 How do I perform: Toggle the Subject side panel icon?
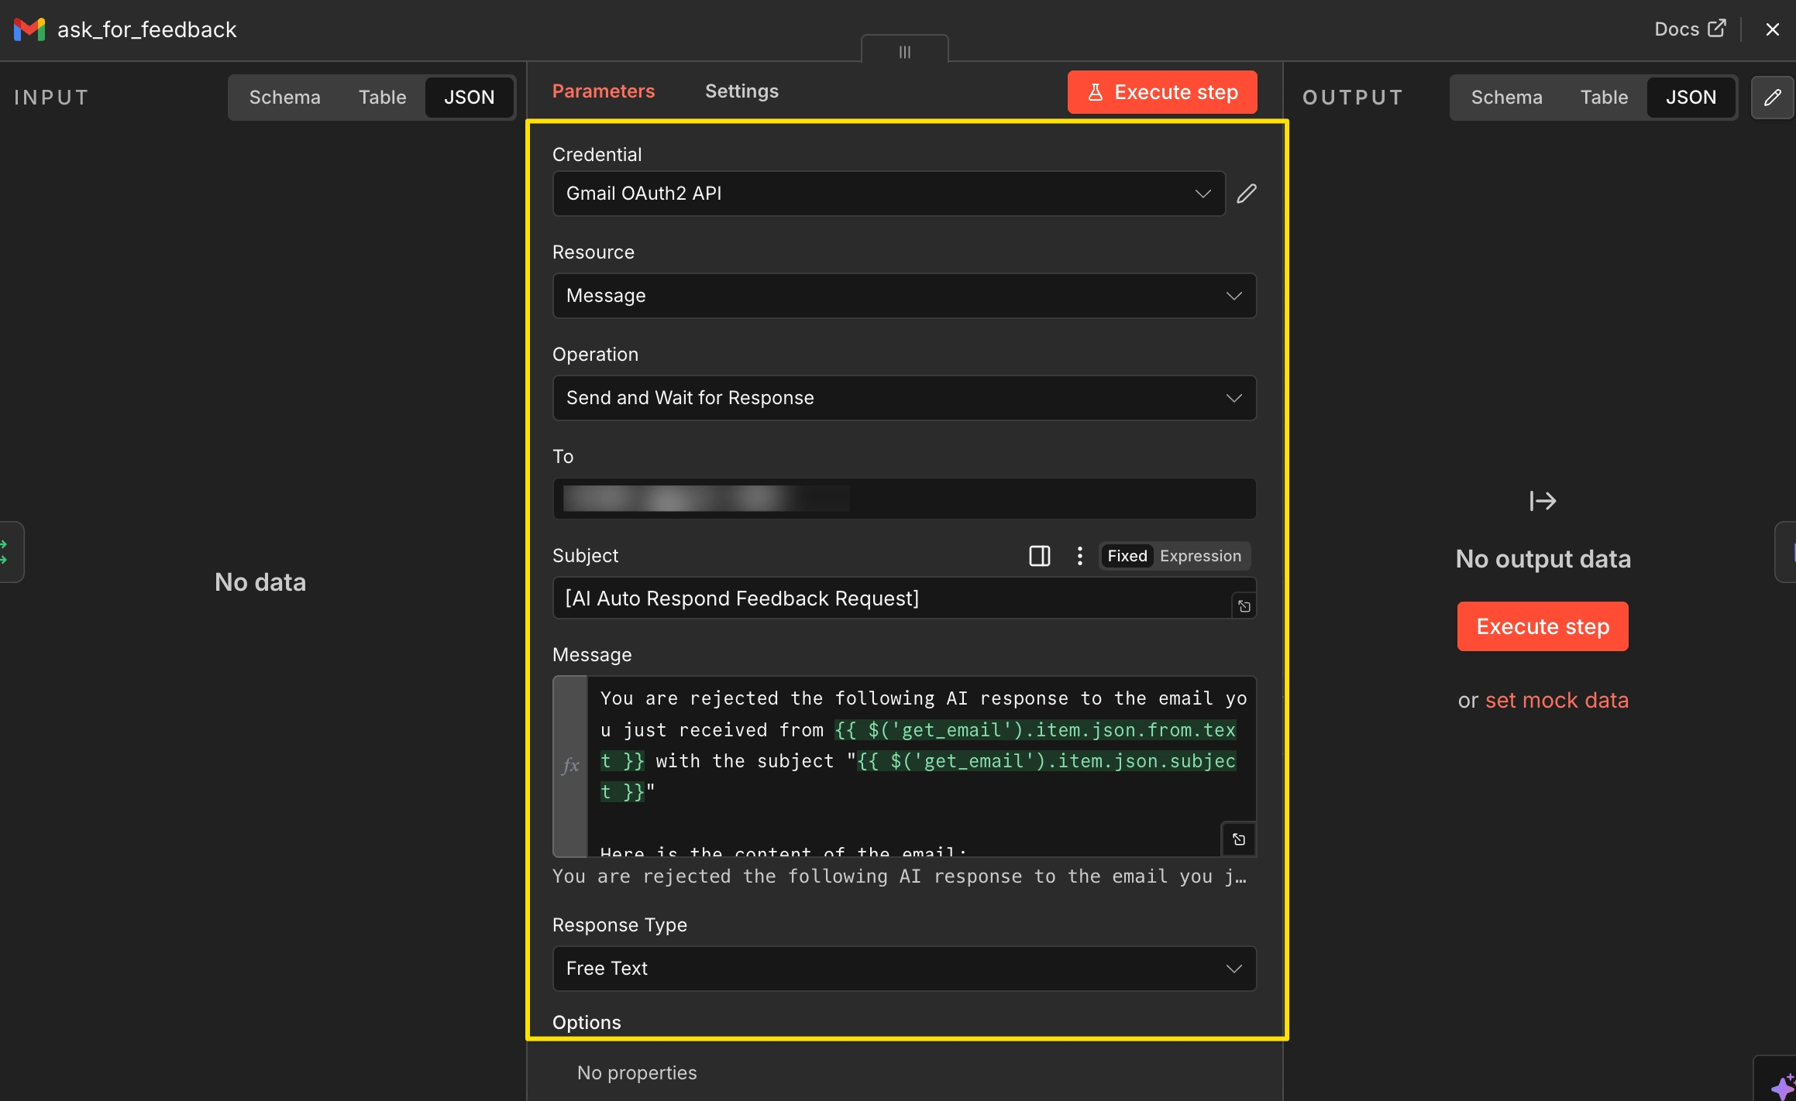[x=1039, y=556]
